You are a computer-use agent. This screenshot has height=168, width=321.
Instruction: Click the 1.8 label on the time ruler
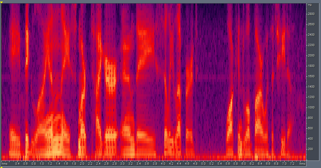pos(74,164)
